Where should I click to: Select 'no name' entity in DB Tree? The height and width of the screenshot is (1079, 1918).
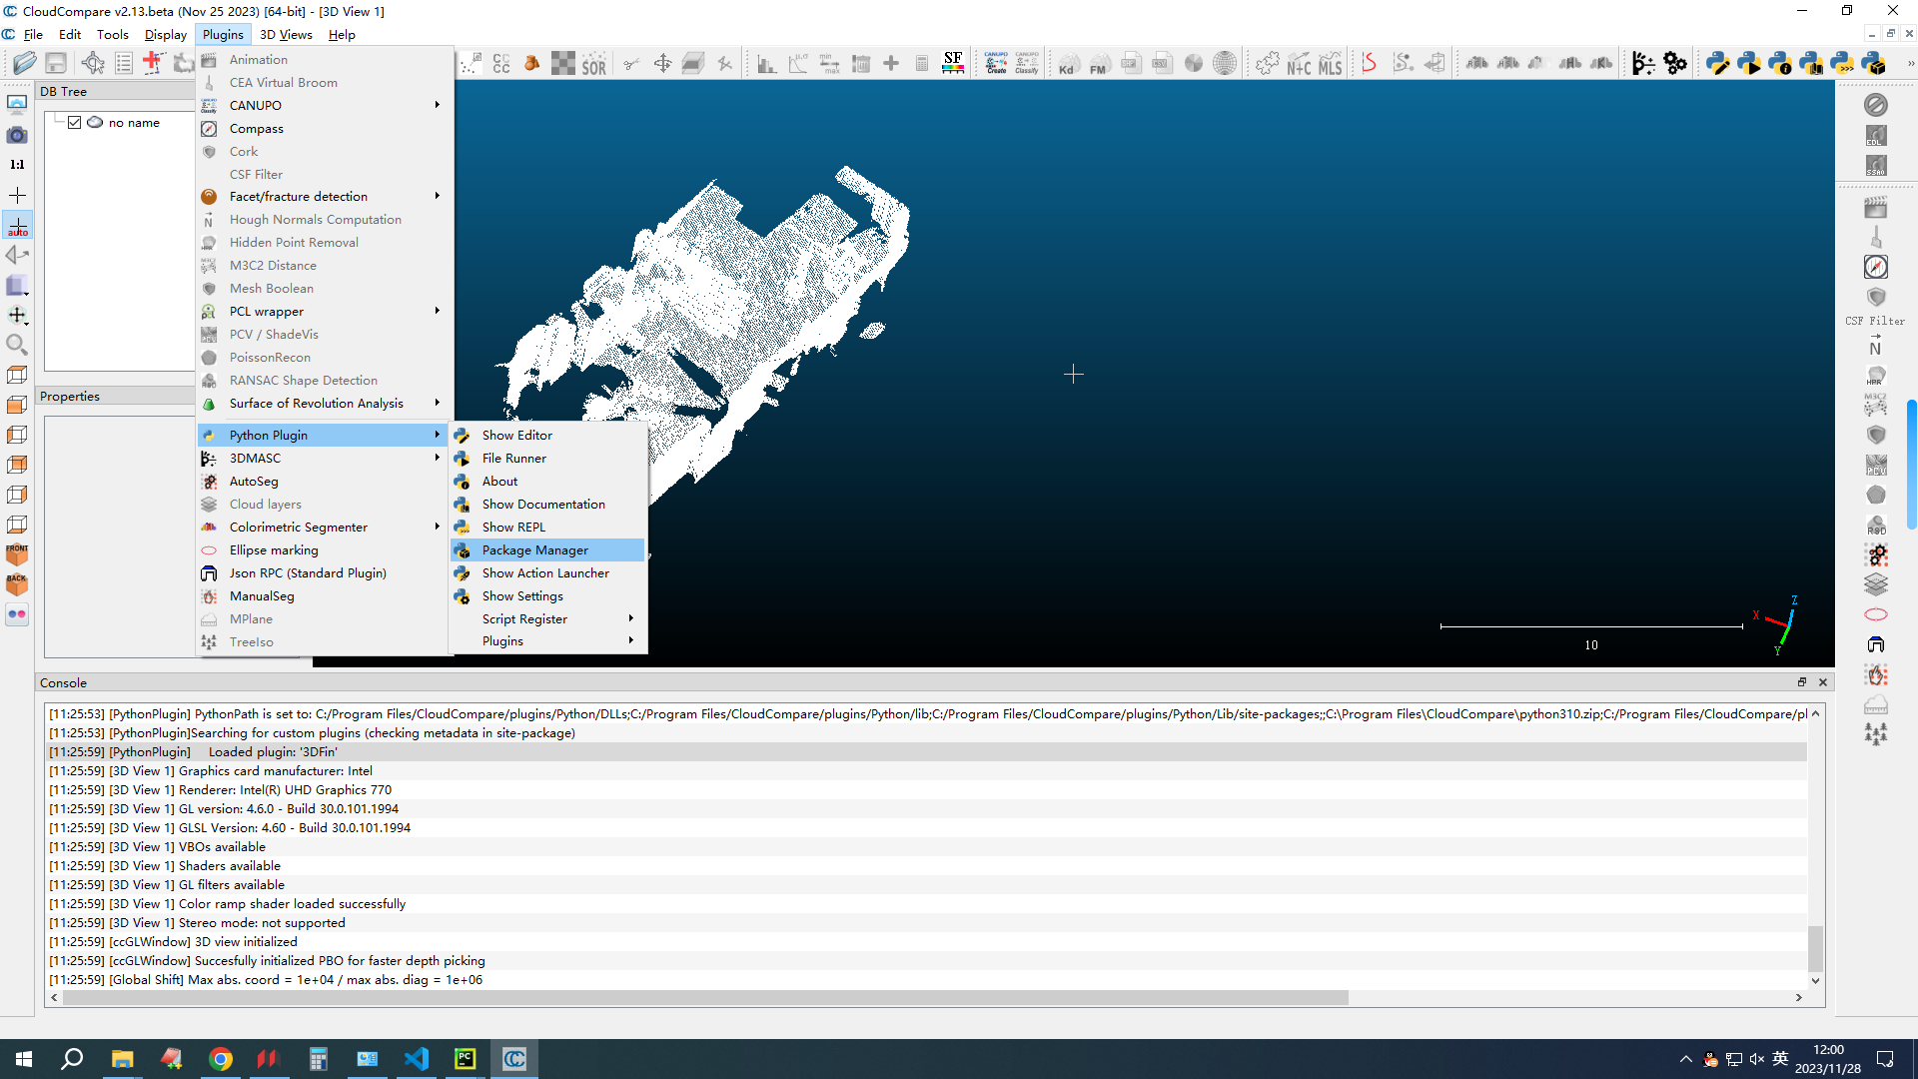click(134, 123)
